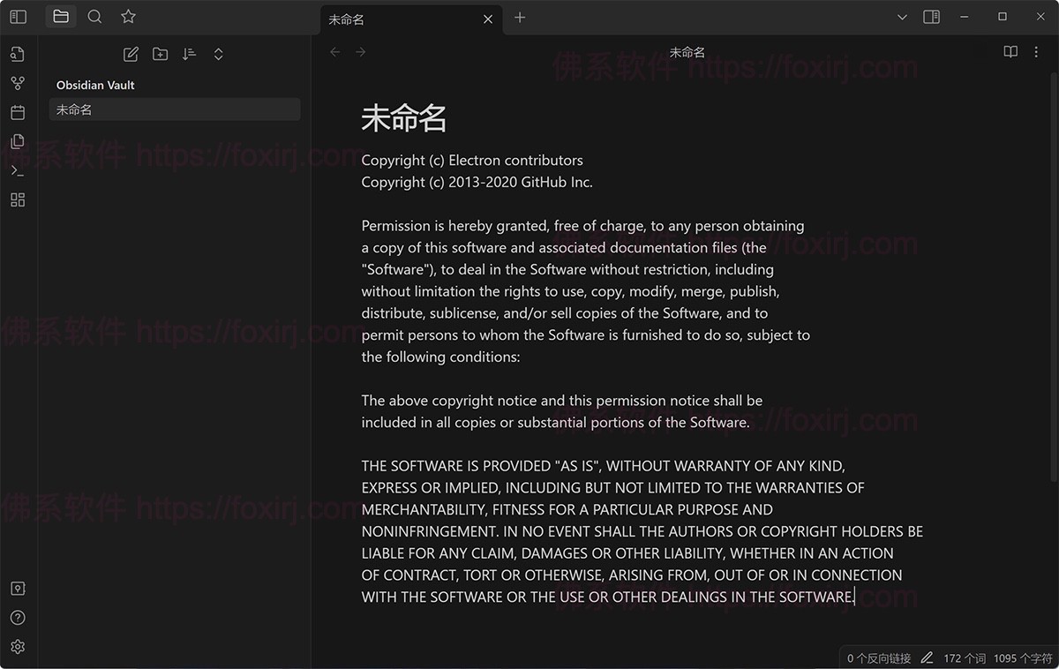Open the command palette icon
The image size is (1059, 669).
pyautogui.click(x=18, y=170)
